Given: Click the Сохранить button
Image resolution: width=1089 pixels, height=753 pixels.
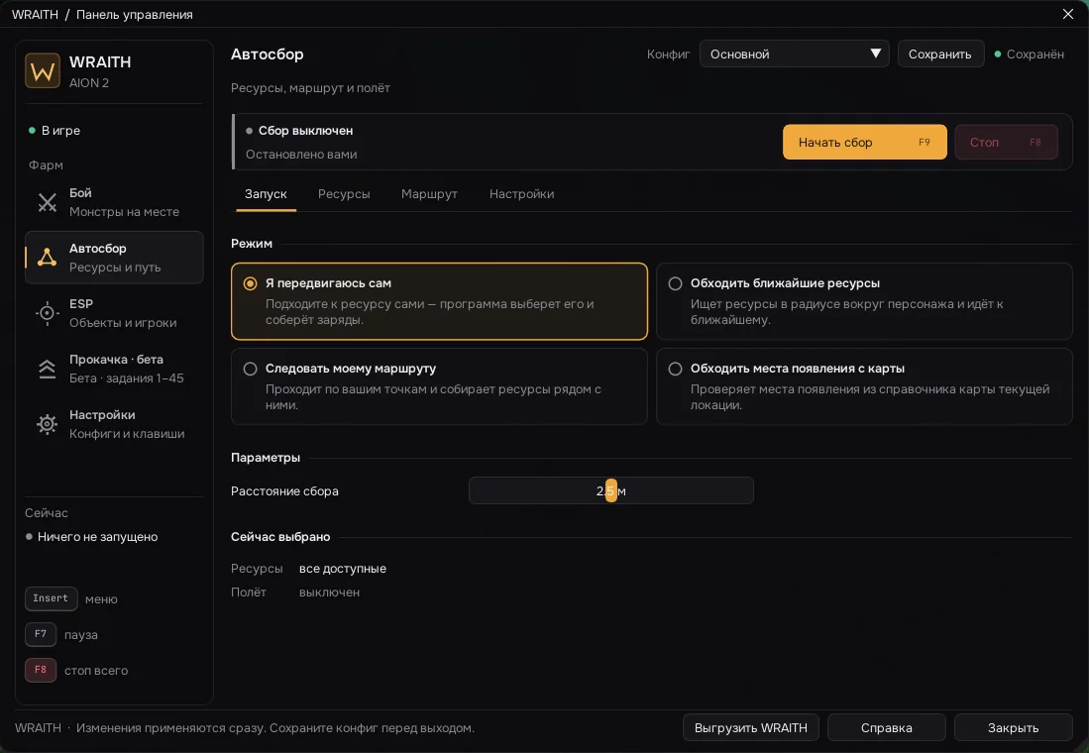Looking at the screenshot, I should pyautogui.click(x=940, y=54).
